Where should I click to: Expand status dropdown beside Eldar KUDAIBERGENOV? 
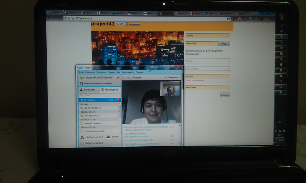click(84, 78)
